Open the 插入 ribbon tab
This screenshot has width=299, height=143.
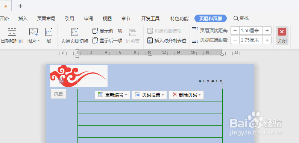(23, 19)
